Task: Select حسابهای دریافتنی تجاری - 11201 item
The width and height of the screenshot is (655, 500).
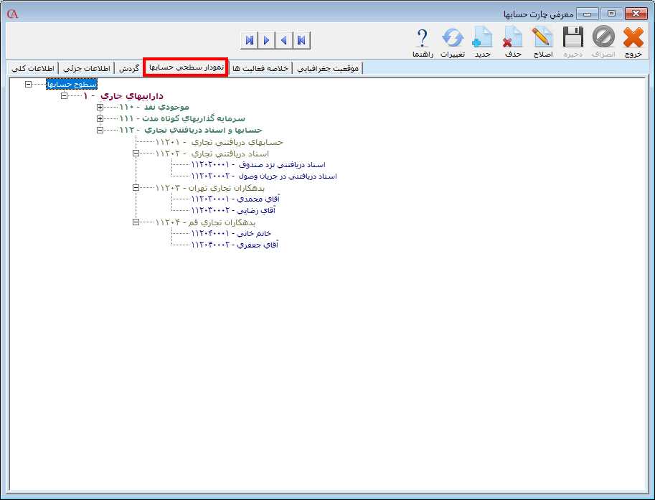Action: coord(219,141)
